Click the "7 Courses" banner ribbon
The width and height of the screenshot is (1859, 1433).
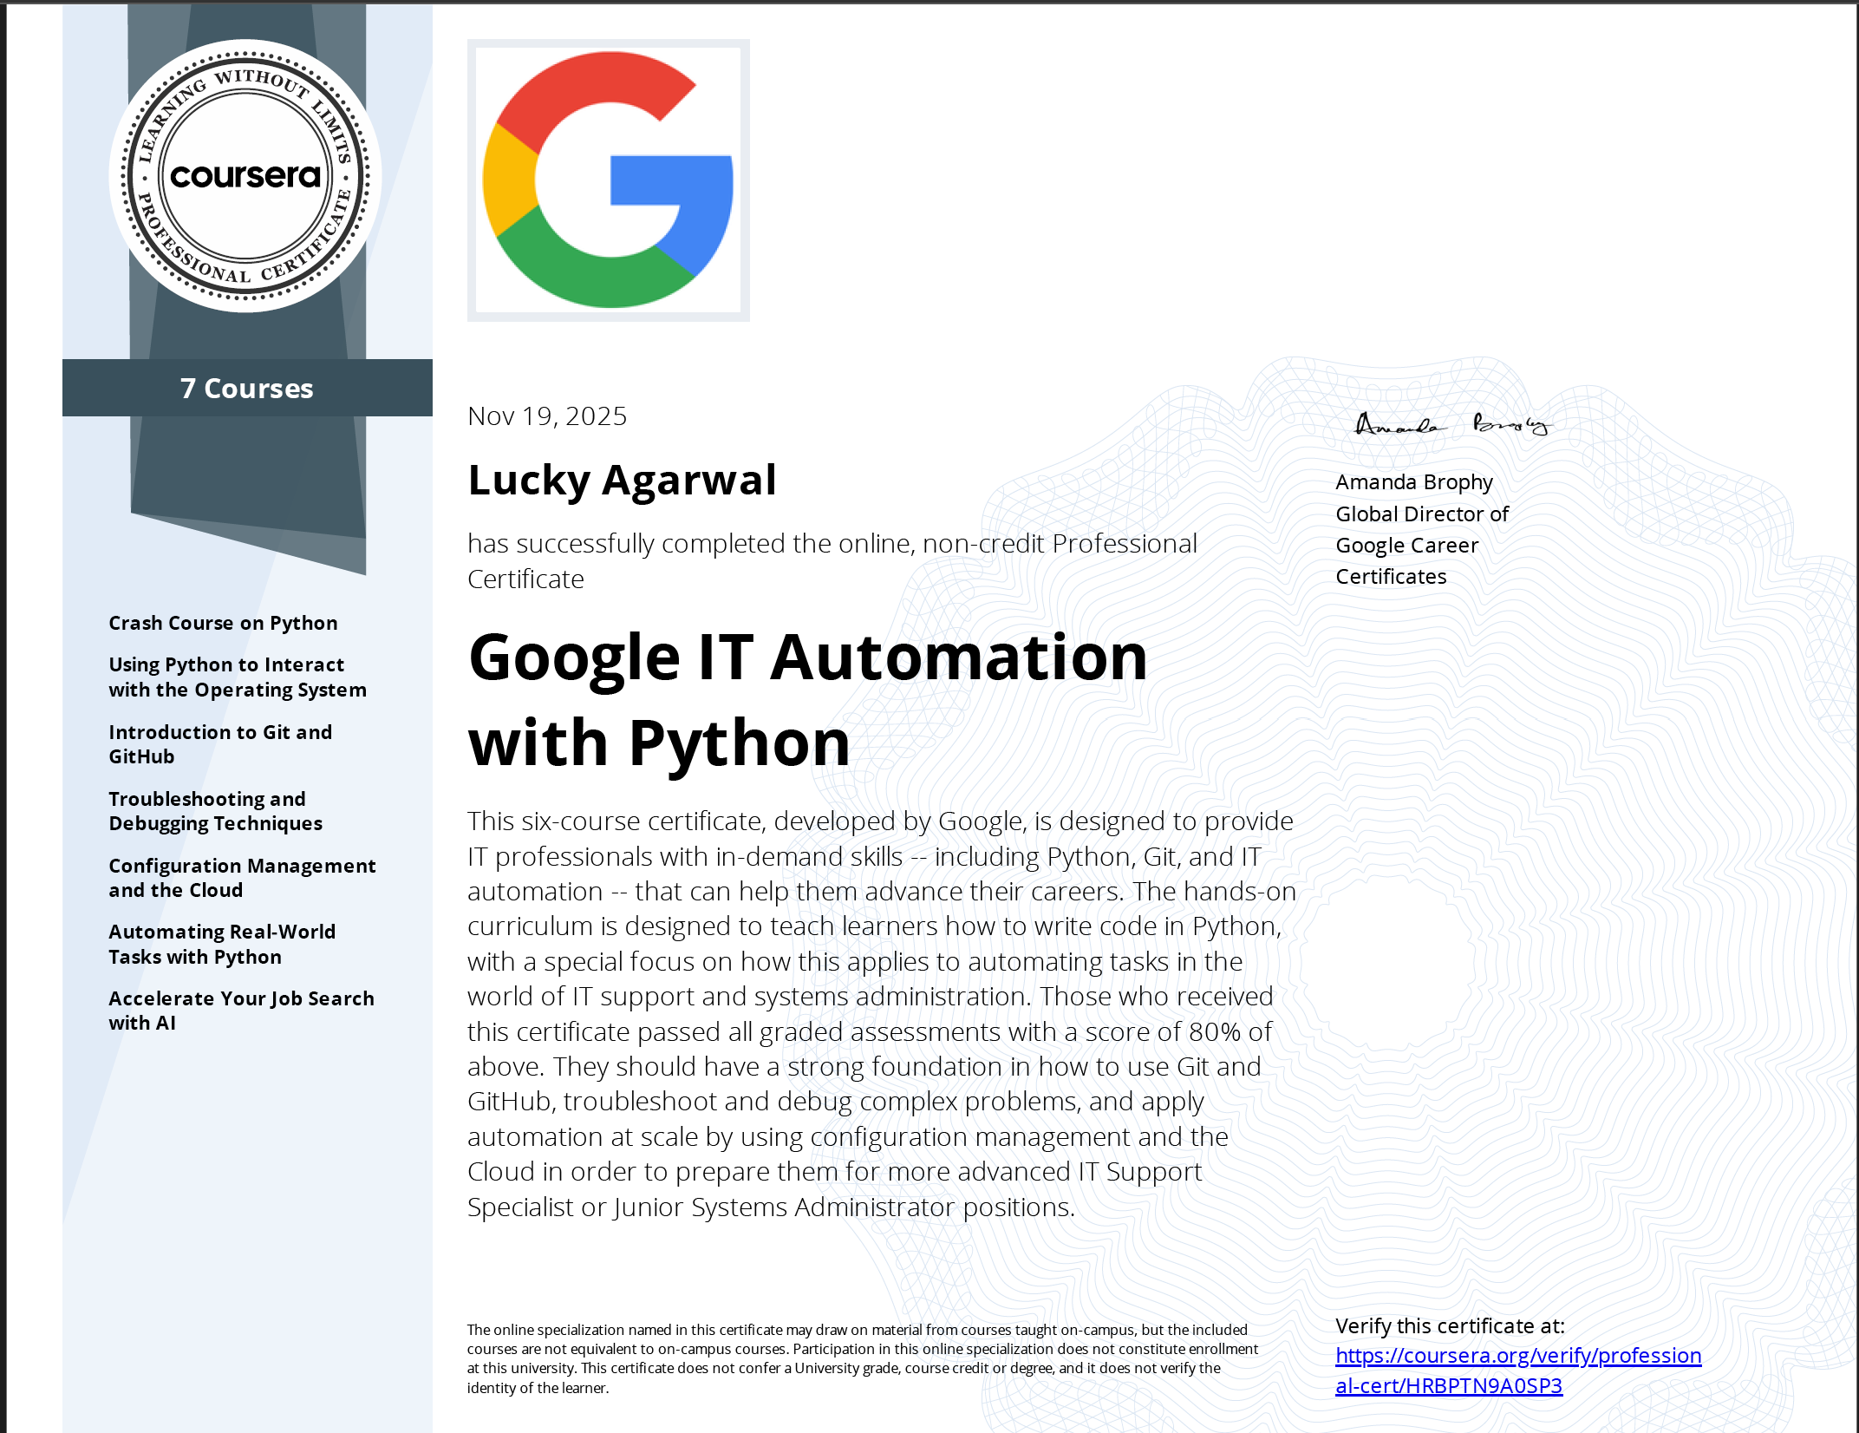tap(246, 388)
